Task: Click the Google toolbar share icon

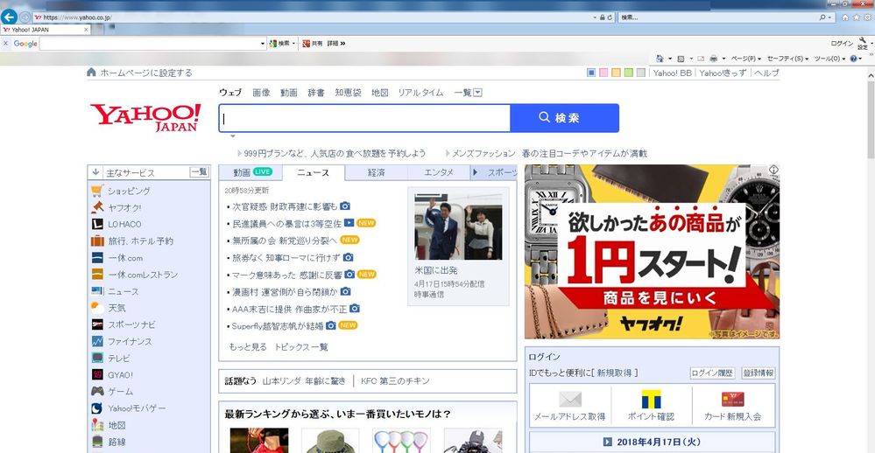Action: pyautogui.click(x=306, y=43)
